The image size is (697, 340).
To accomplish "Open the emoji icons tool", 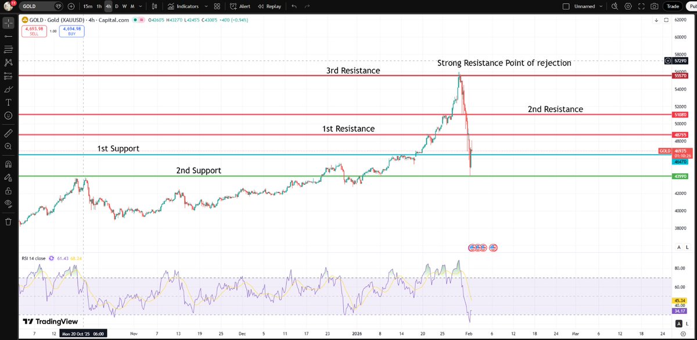I will (x=8, y=116).
